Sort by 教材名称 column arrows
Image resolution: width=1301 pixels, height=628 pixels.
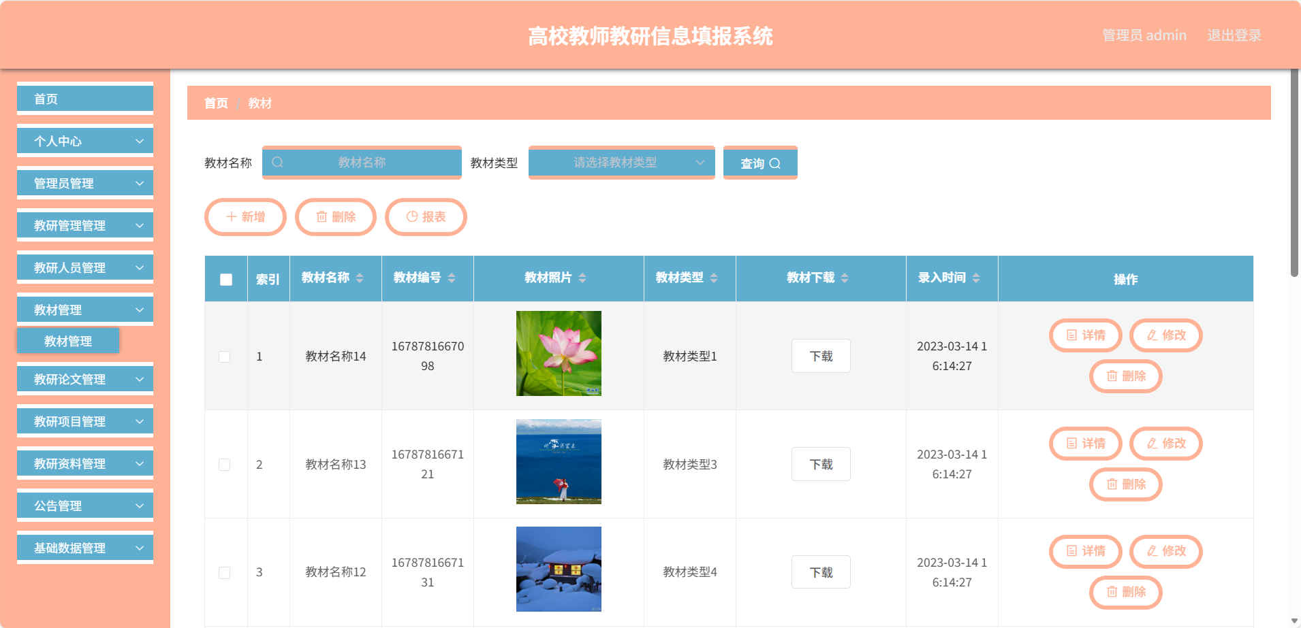[x=360, y=278]
